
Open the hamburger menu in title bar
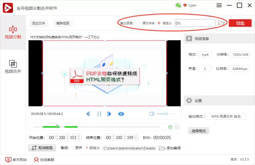[219, 5]
